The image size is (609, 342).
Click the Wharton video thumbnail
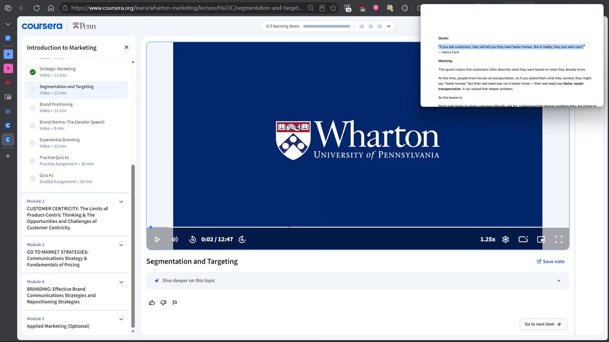(358, 135)
